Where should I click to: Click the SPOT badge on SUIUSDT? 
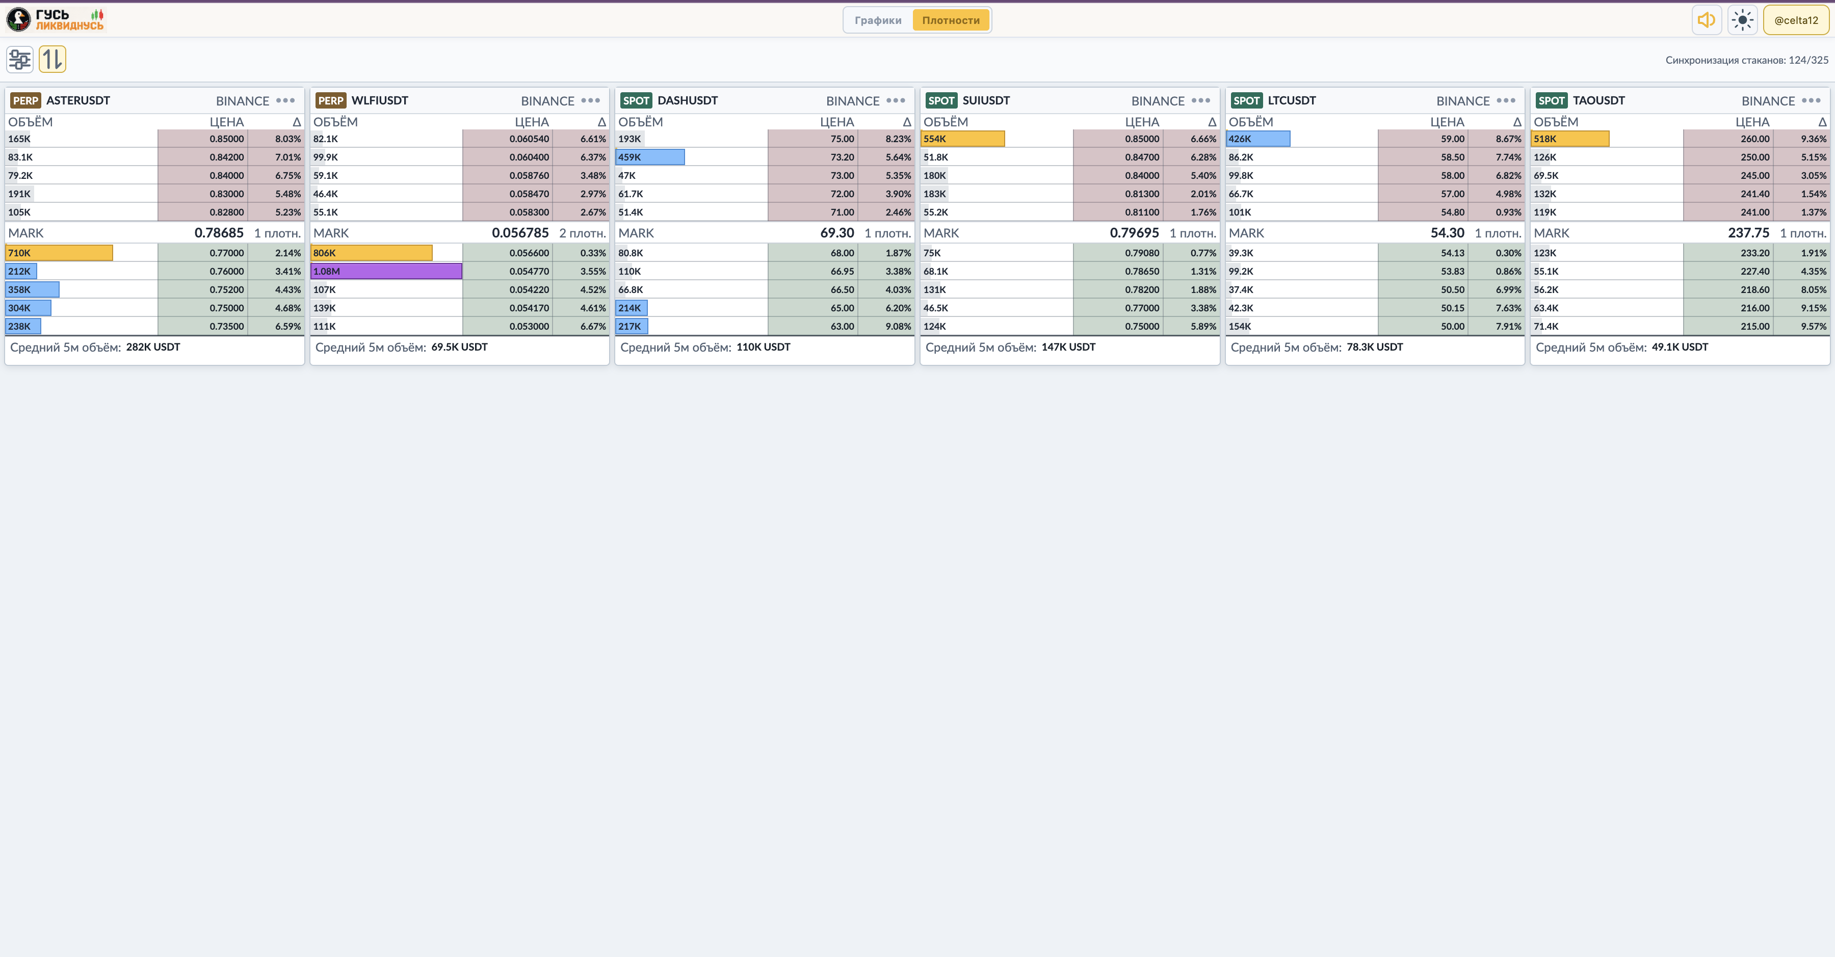click(x=941, y=100)
